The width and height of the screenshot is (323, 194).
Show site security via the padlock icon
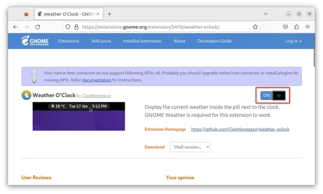pos(76,27)
